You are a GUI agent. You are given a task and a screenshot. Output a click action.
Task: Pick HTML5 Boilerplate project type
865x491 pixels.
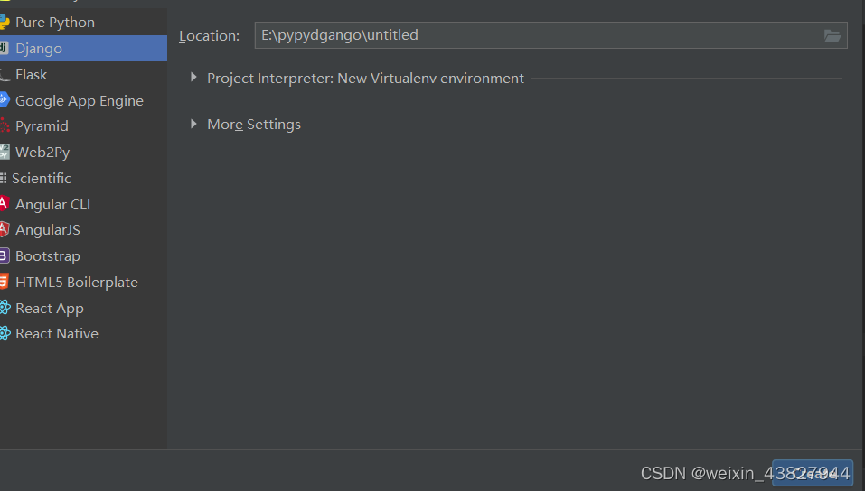(83, 282)
